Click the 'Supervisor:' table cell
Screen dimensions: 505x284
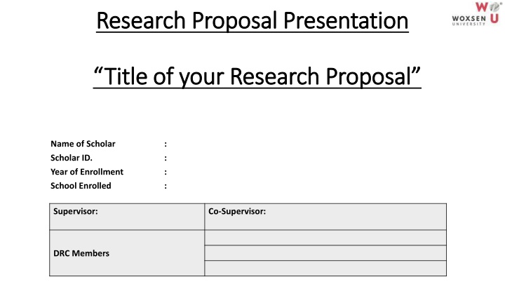(126, 216)
